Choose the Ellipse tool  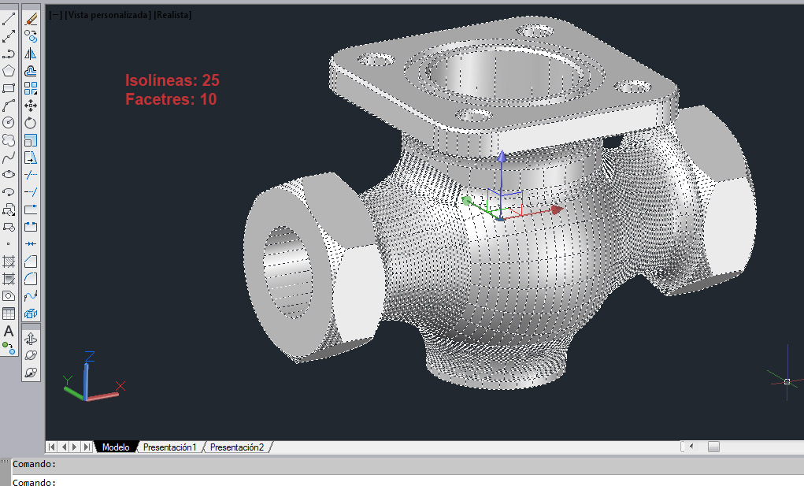point(9,174)
